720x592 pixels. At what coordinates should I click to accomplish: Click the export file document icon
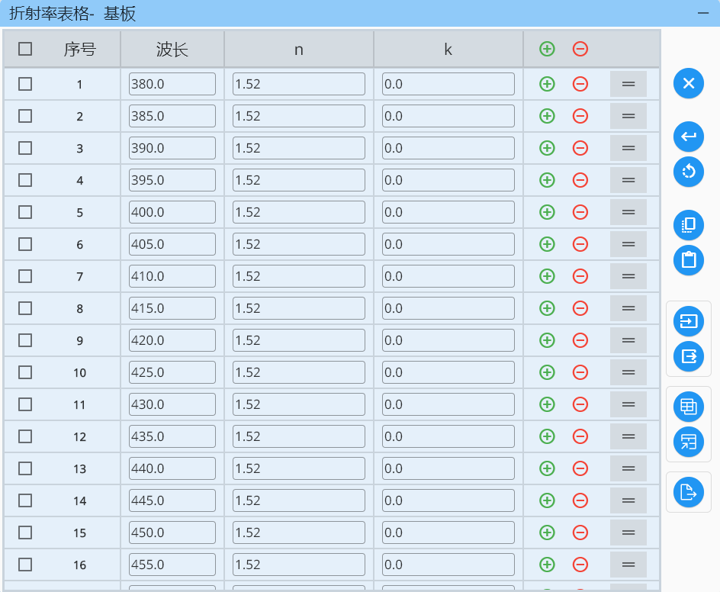(x=689, y=492)
